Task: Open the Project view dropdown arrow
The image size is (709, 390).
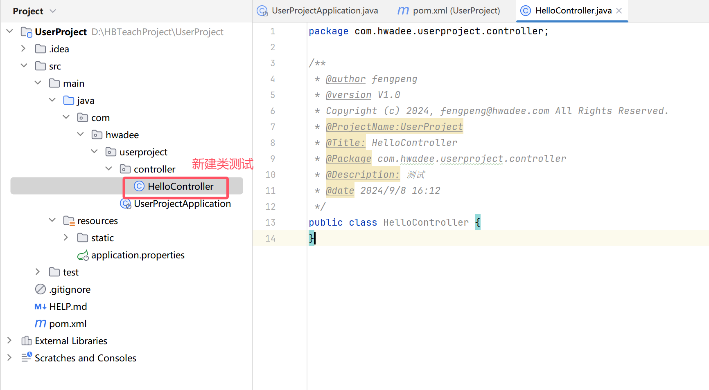Action: pos(52,11)
